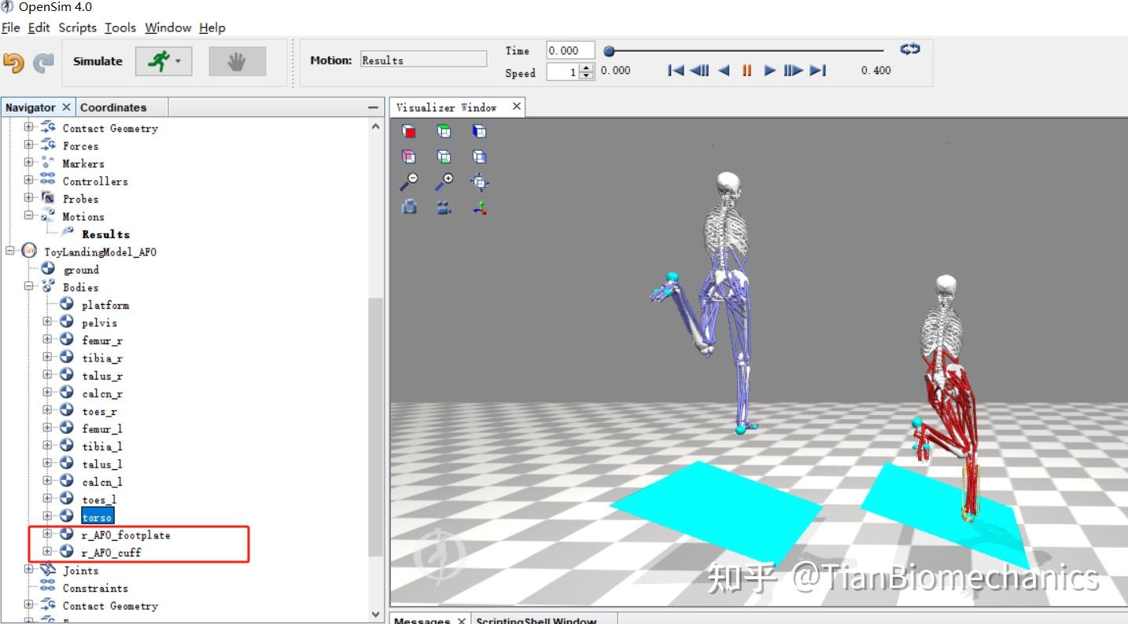Viewport: 1128px width, 624px height.
Task: Open the Window menu
Action: point(168,28)
